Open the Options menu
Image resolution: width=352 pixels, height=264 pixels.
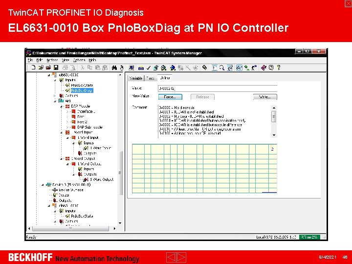79,60
